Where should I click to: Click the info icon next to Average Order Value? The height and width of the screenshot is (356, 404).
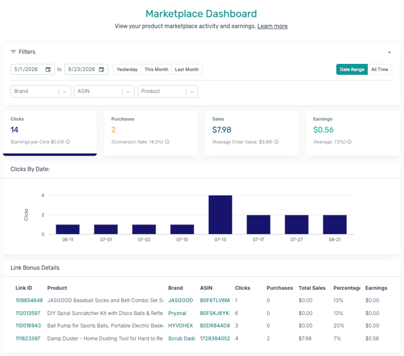(x=276, y=142)
